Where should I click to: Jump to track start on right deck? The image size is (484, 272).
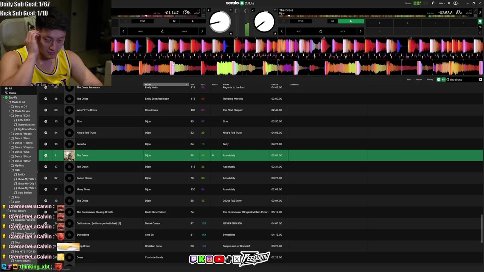[332, 21]
